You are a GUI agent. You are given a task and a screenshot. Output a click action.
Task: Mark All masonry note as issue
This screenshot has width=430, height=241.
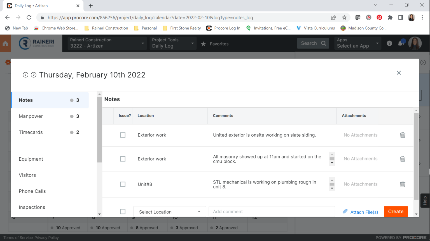[x=123, y=159]
